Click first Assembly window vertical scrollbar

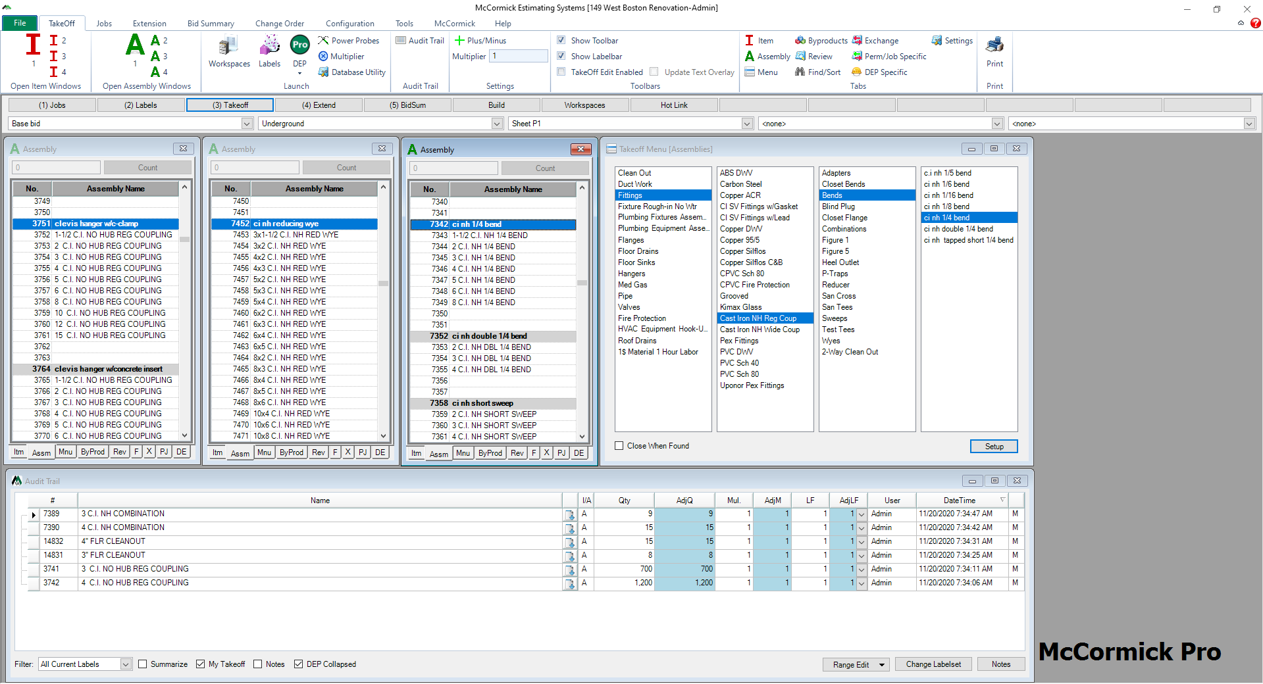coord(185,312)
